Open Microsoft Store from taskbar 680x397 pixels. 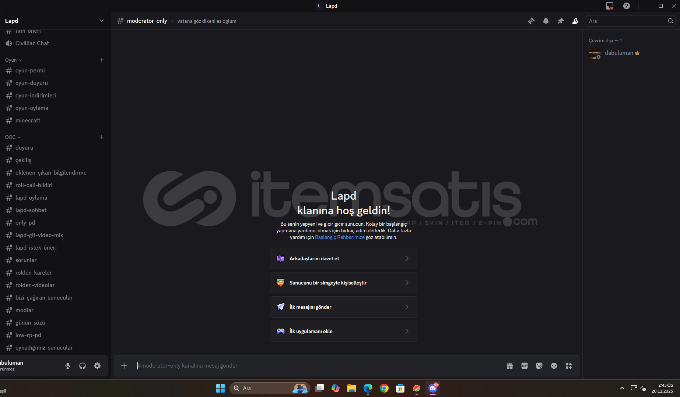(x=400, y=388)
